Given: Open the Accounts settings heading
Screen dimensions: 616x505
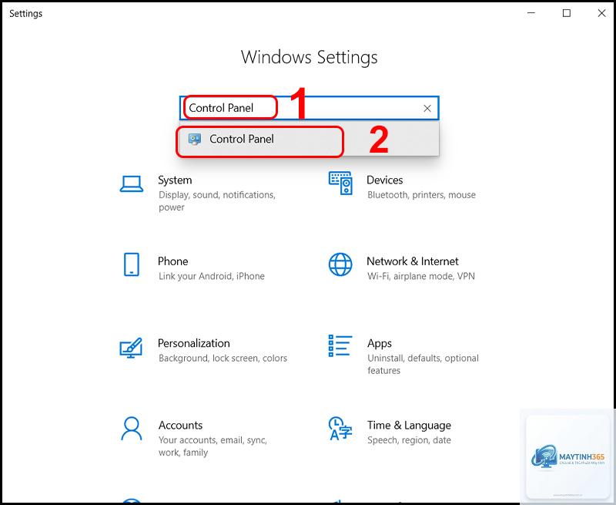Looking at the screenshot, I should coord(180,425).
